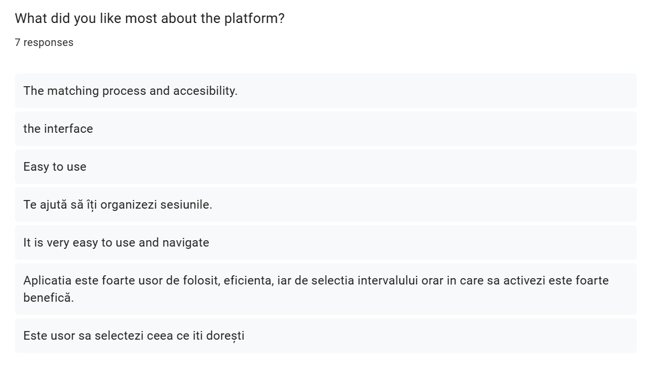This screenshot has width=649, height=373.
Task: Click the word "eficienta," in the long response
Action: coord(249,281)
